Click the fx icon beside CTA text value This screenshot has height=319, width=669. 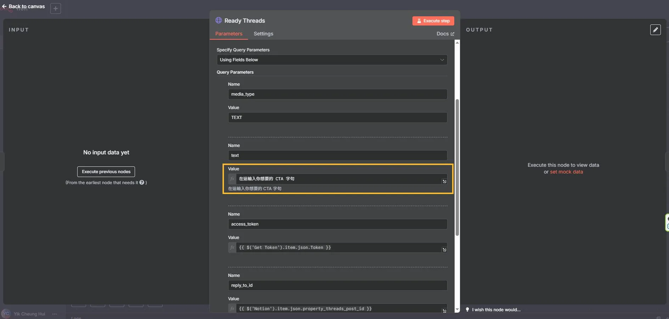click(x=232, y=179)
